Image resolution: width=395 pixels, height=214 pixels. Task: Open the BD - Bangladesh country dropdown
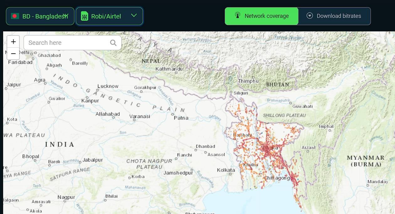[40, 16]
